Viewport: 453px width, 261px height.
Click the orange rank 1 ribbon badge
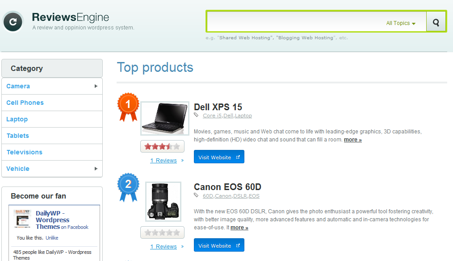(128, 107)
